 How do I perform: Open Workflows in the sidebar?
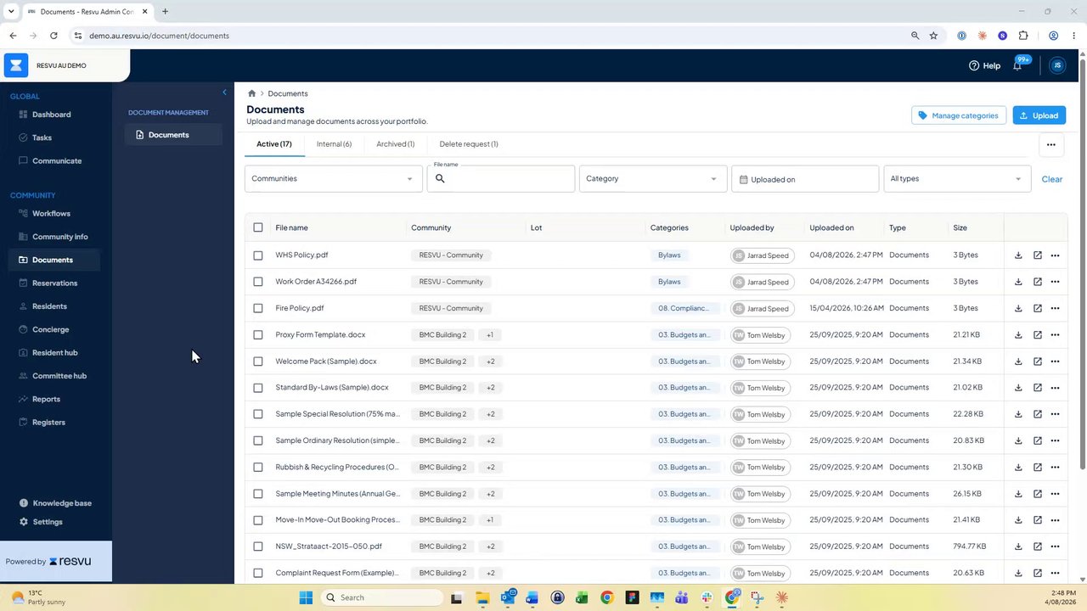click(51, 214)
